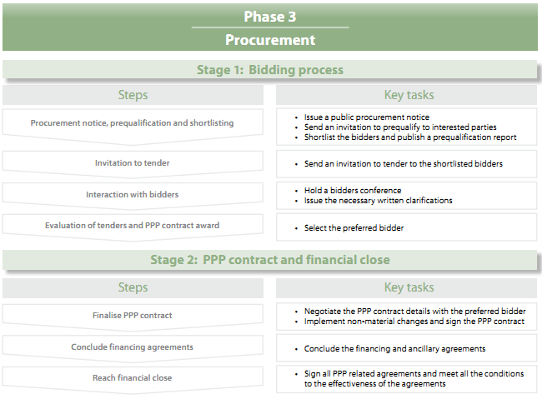This screenshot has width=542, height=399.
Task: Click the Finalise PPP contract step
Action: (x=133, y=316)
